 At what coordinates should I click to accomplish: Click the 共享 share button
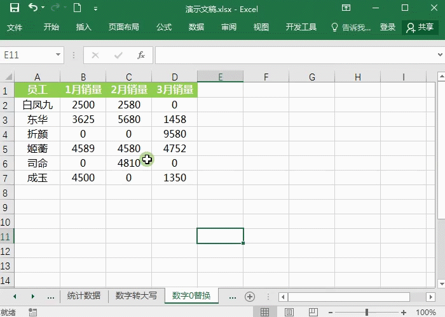pyautogui.click(x=420, y=27)
